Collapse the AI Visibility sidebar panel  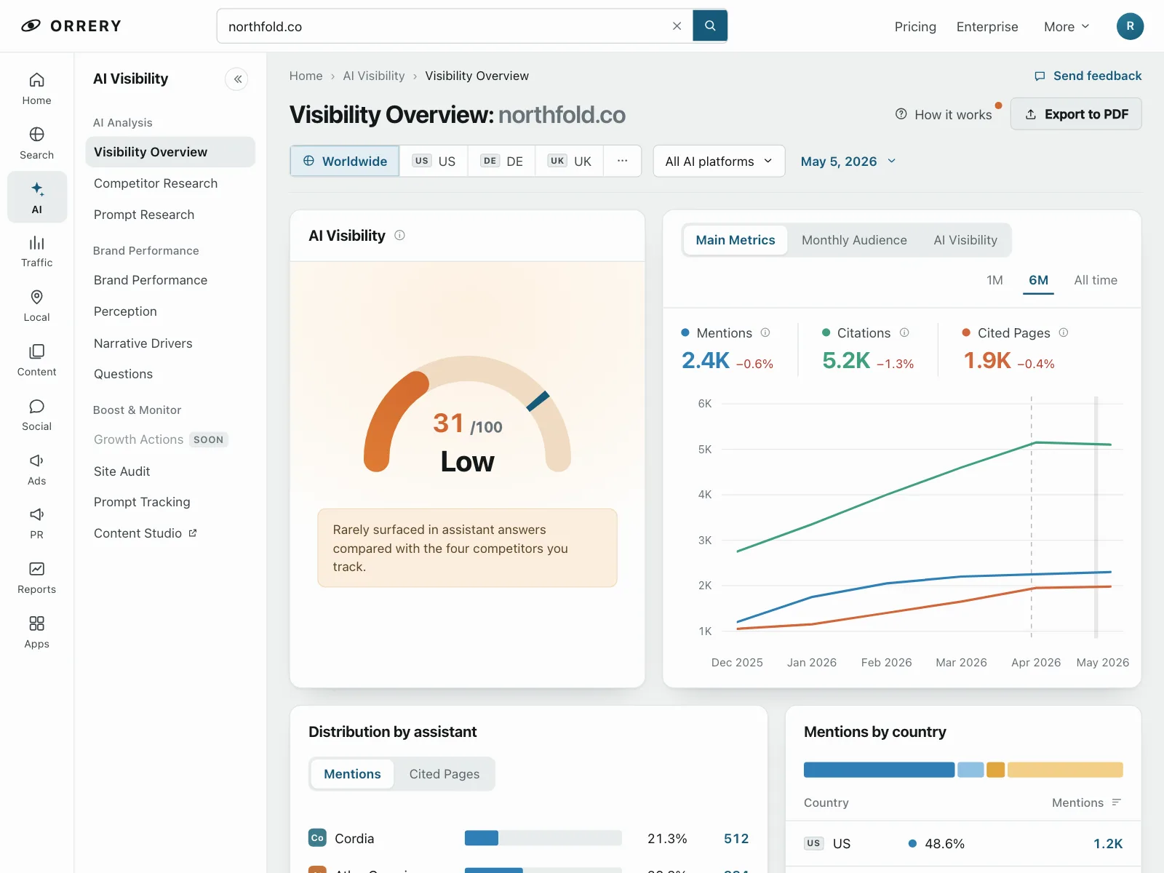pos(237,79)
